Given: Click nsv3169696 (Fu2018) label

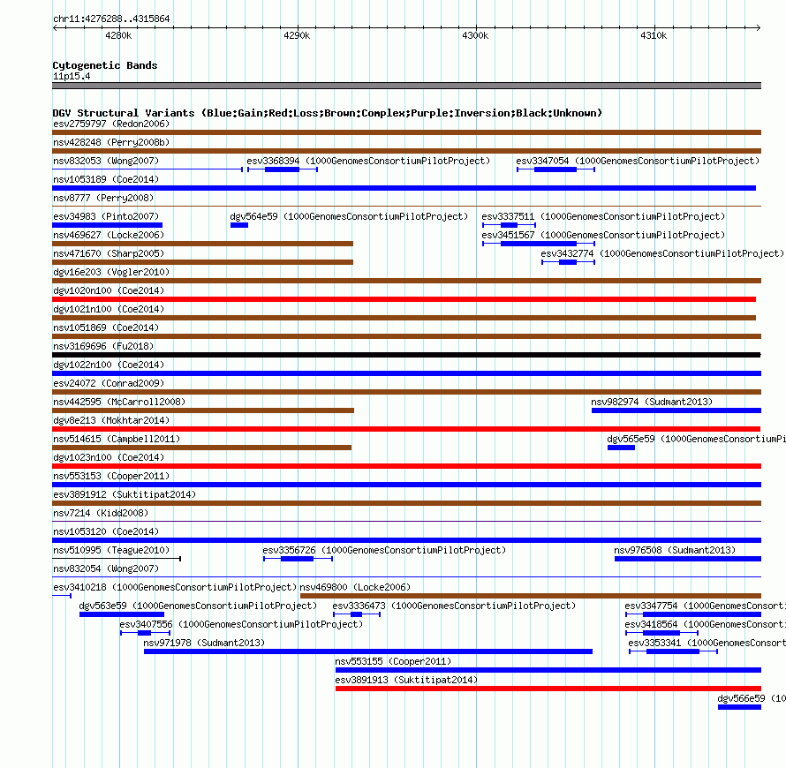Looking at the screenshot, I should pyautogui.click(x=103, y=346).
